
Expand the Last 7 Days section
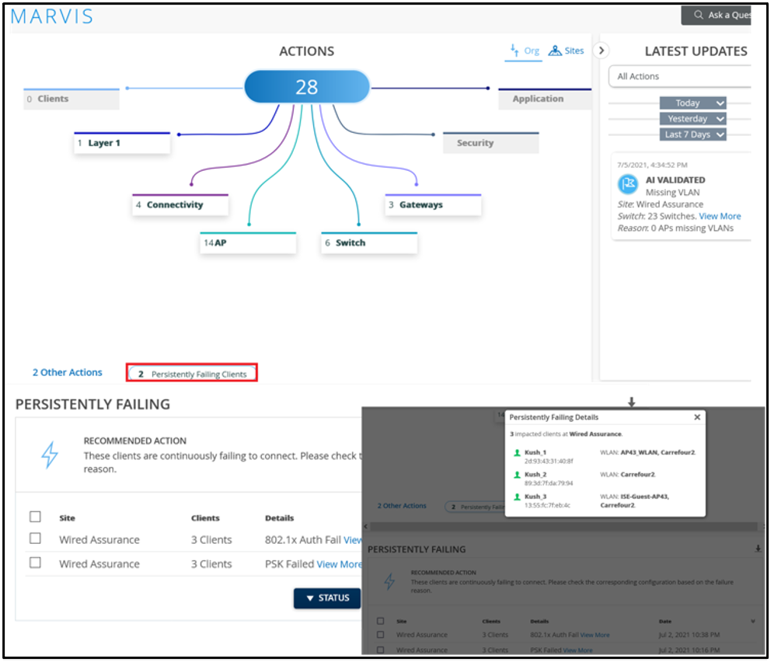coord(692,134)
